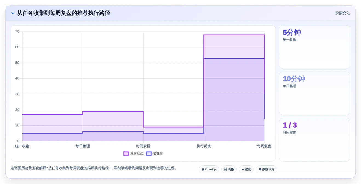Select the 数据卡片 tag chip
The image size is (361, 184).
pos(267,169)
